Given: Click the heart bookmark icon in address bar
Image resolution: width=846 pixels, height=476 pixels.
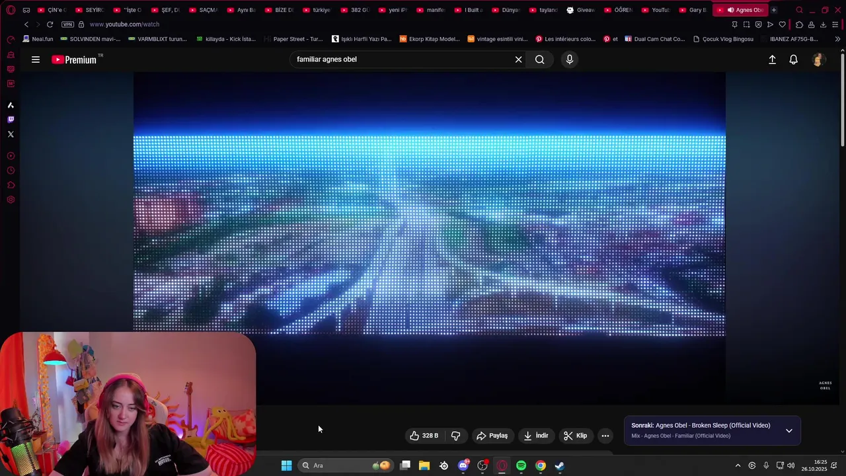Looking at the screenshot, I should pyautogui.click(x=782, y=24).
